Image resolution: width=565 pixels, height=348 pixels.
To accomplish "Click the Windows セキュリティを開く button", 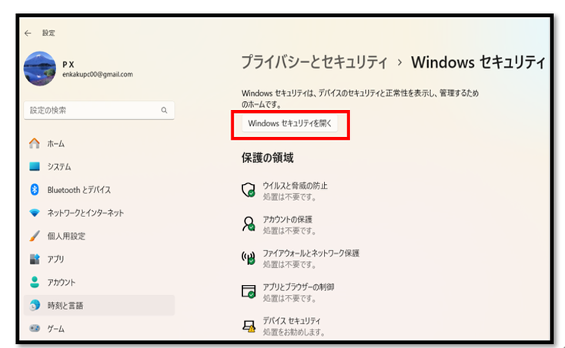I will (289, 123).
